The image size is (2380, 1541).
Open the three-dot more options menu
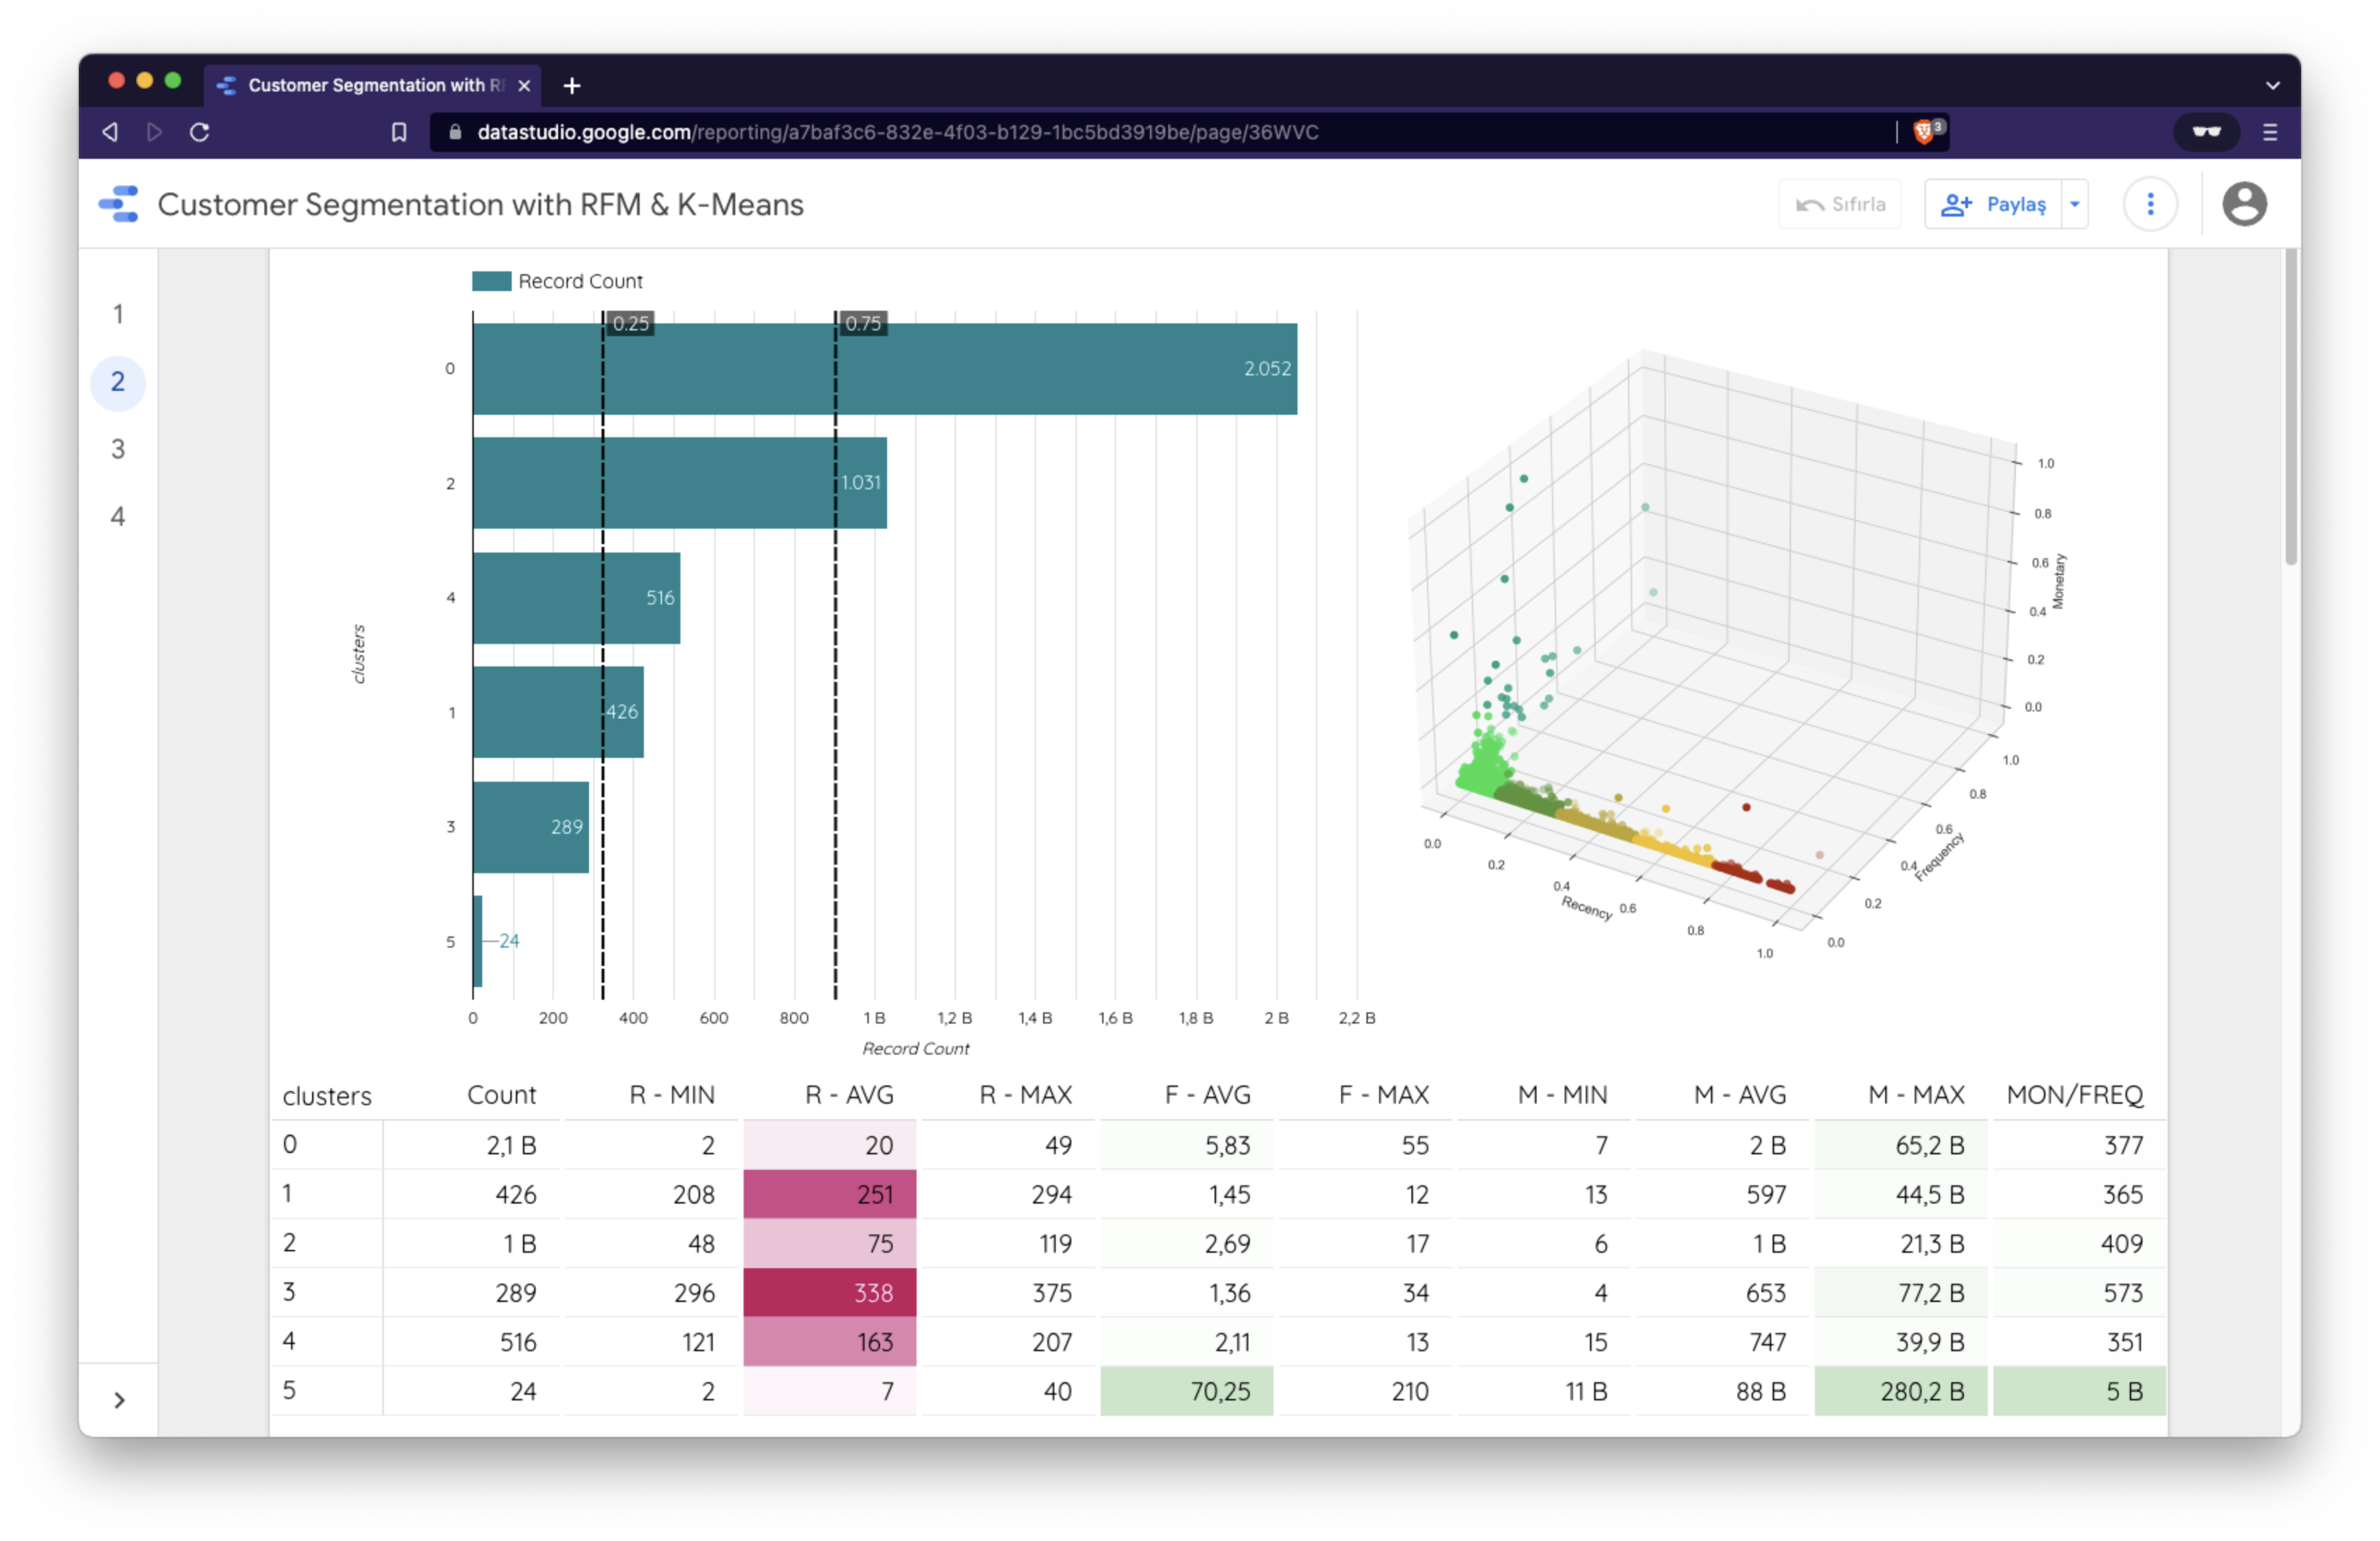tap(2150, 204)
